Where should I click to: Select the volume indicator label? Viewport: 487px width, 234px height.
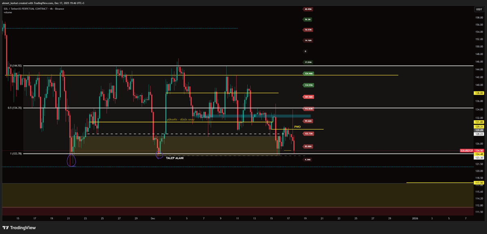click(8, 13)
